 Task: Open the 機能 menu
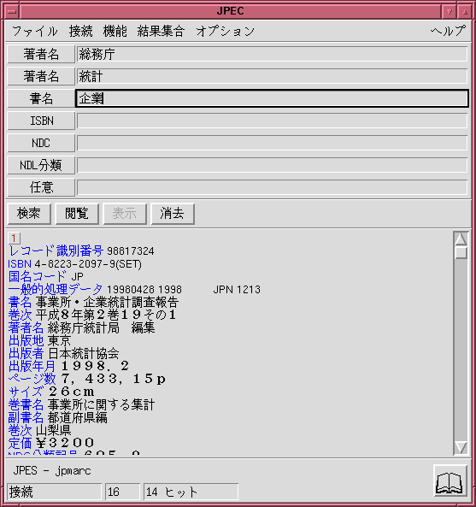pyautogui.click(x=115, y=32)
